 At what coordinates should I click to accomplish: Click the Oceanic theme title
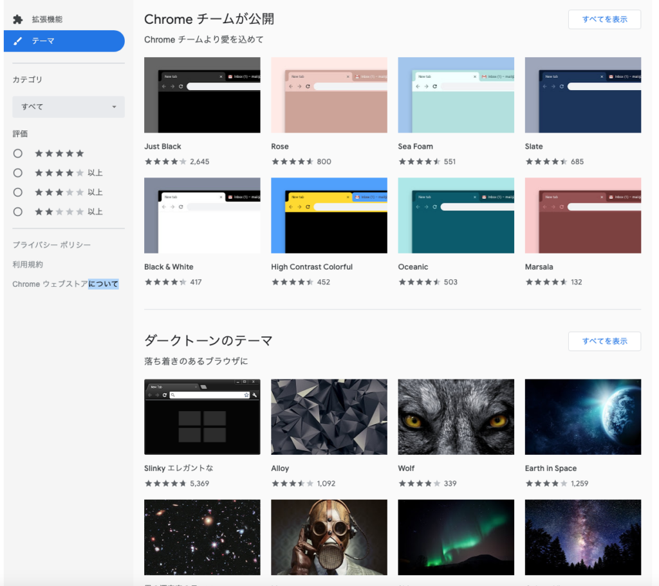point(413,267)
